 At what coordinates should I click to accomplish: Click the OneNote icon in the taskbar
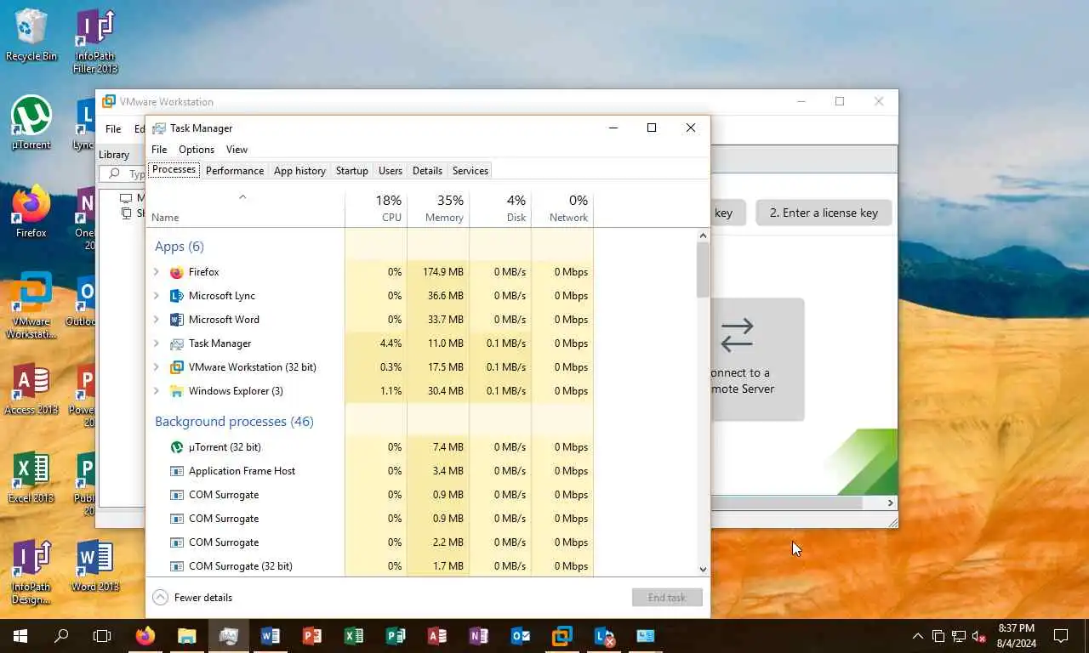479,636
